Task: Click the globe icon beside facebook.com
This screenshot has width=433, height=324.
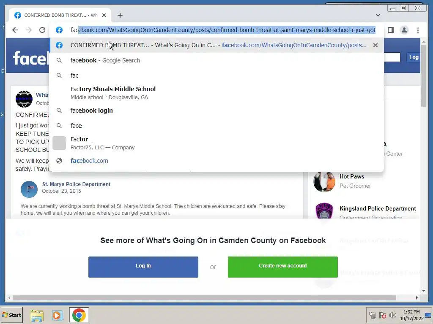Action: 59,161
